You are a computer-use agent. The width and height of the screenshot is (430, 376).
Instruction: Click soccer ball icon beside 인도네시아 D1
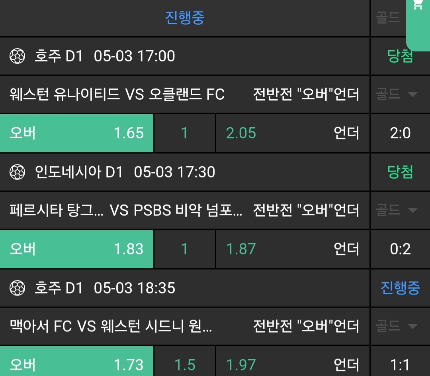(x=17, y=172)
